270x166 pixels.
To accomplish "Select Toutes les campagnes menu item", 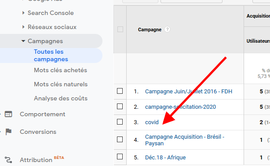I will tap(51, 55).
